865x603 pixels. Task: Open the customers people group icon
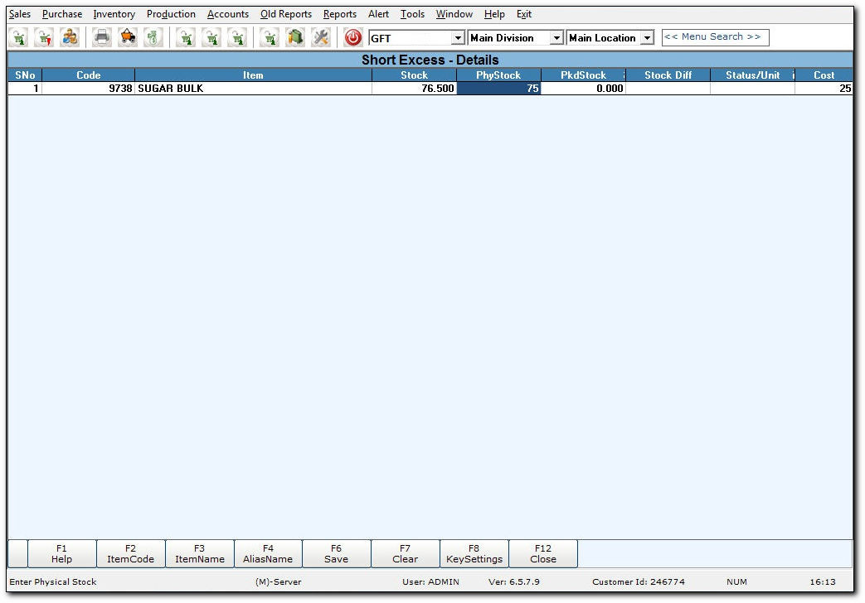(x=70, y=38)
